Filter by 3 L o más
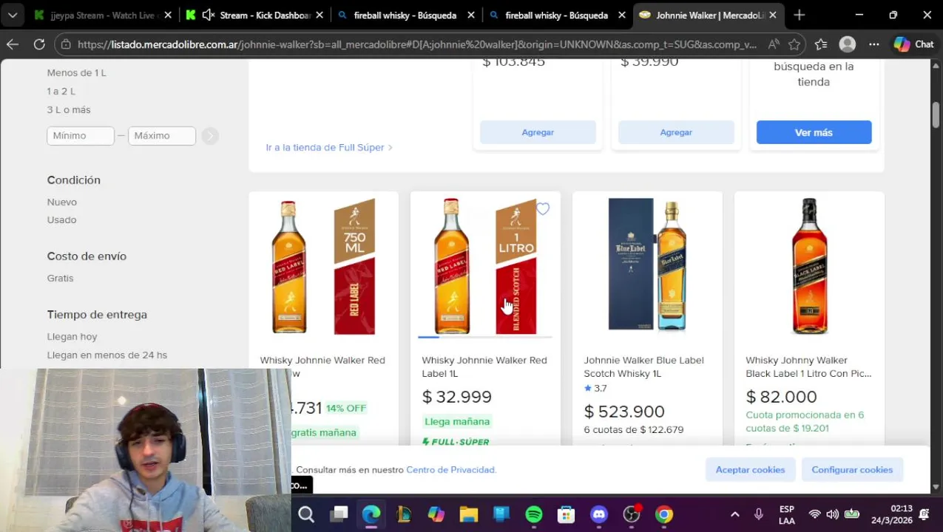Screen dimensions: 943x532 pyautogui.click(x=69, y=109)
